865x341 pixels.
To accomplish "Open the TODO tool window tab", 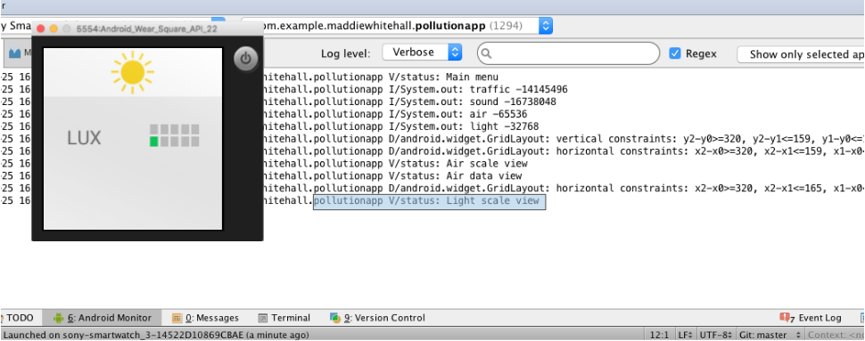I will pyautogui.click(x=18, y=318).
